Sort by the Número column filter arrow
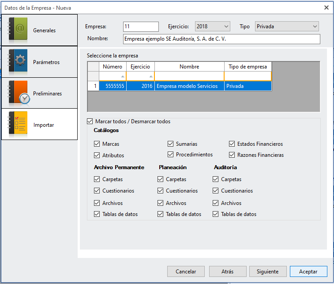The image size is (334, 284). point(122,76)
